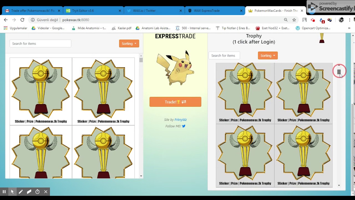Open Tıp Notları Enes B bookmark
The width and height of the screenshot is (355, 200).
pos(233,28)
